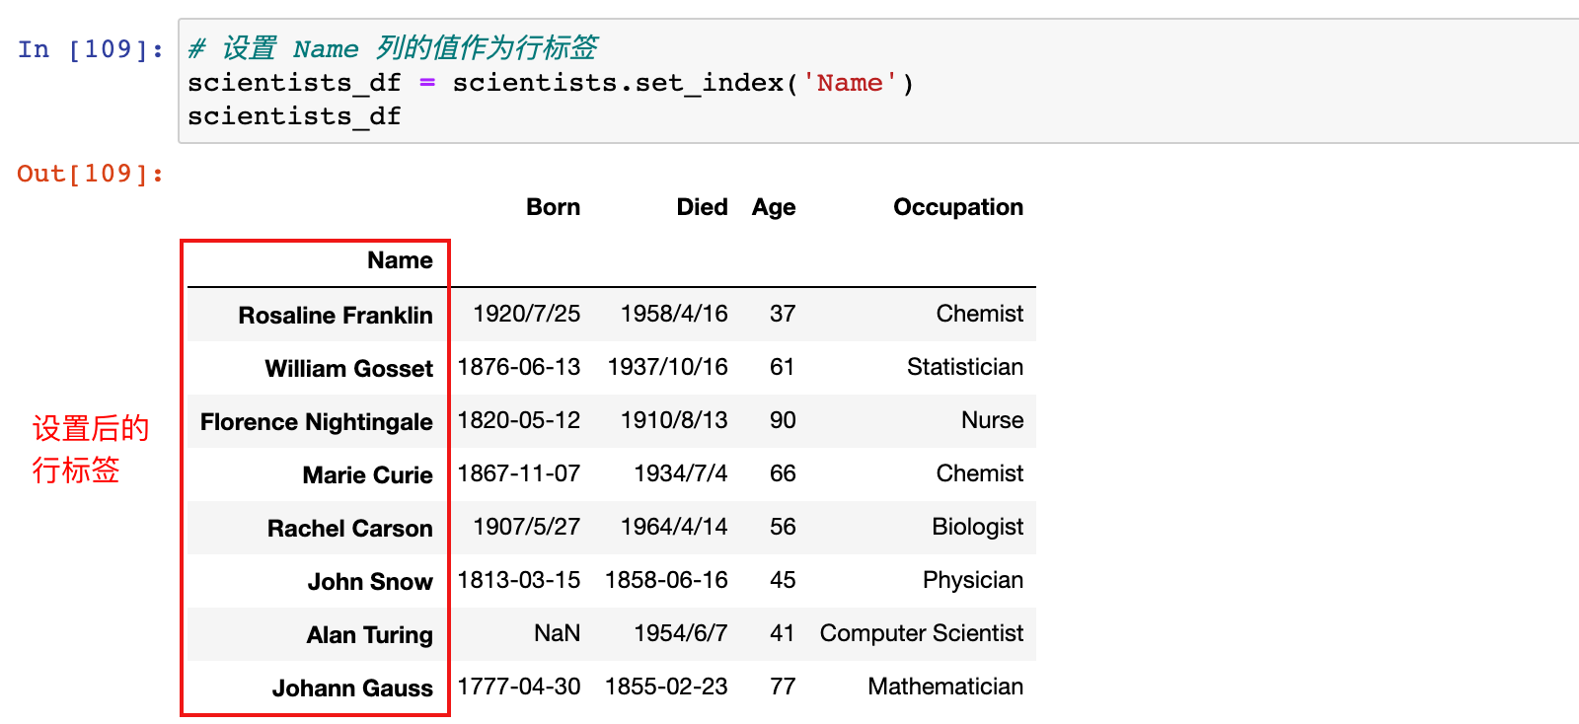Select the Out[109] output prompt

[91, 174]
